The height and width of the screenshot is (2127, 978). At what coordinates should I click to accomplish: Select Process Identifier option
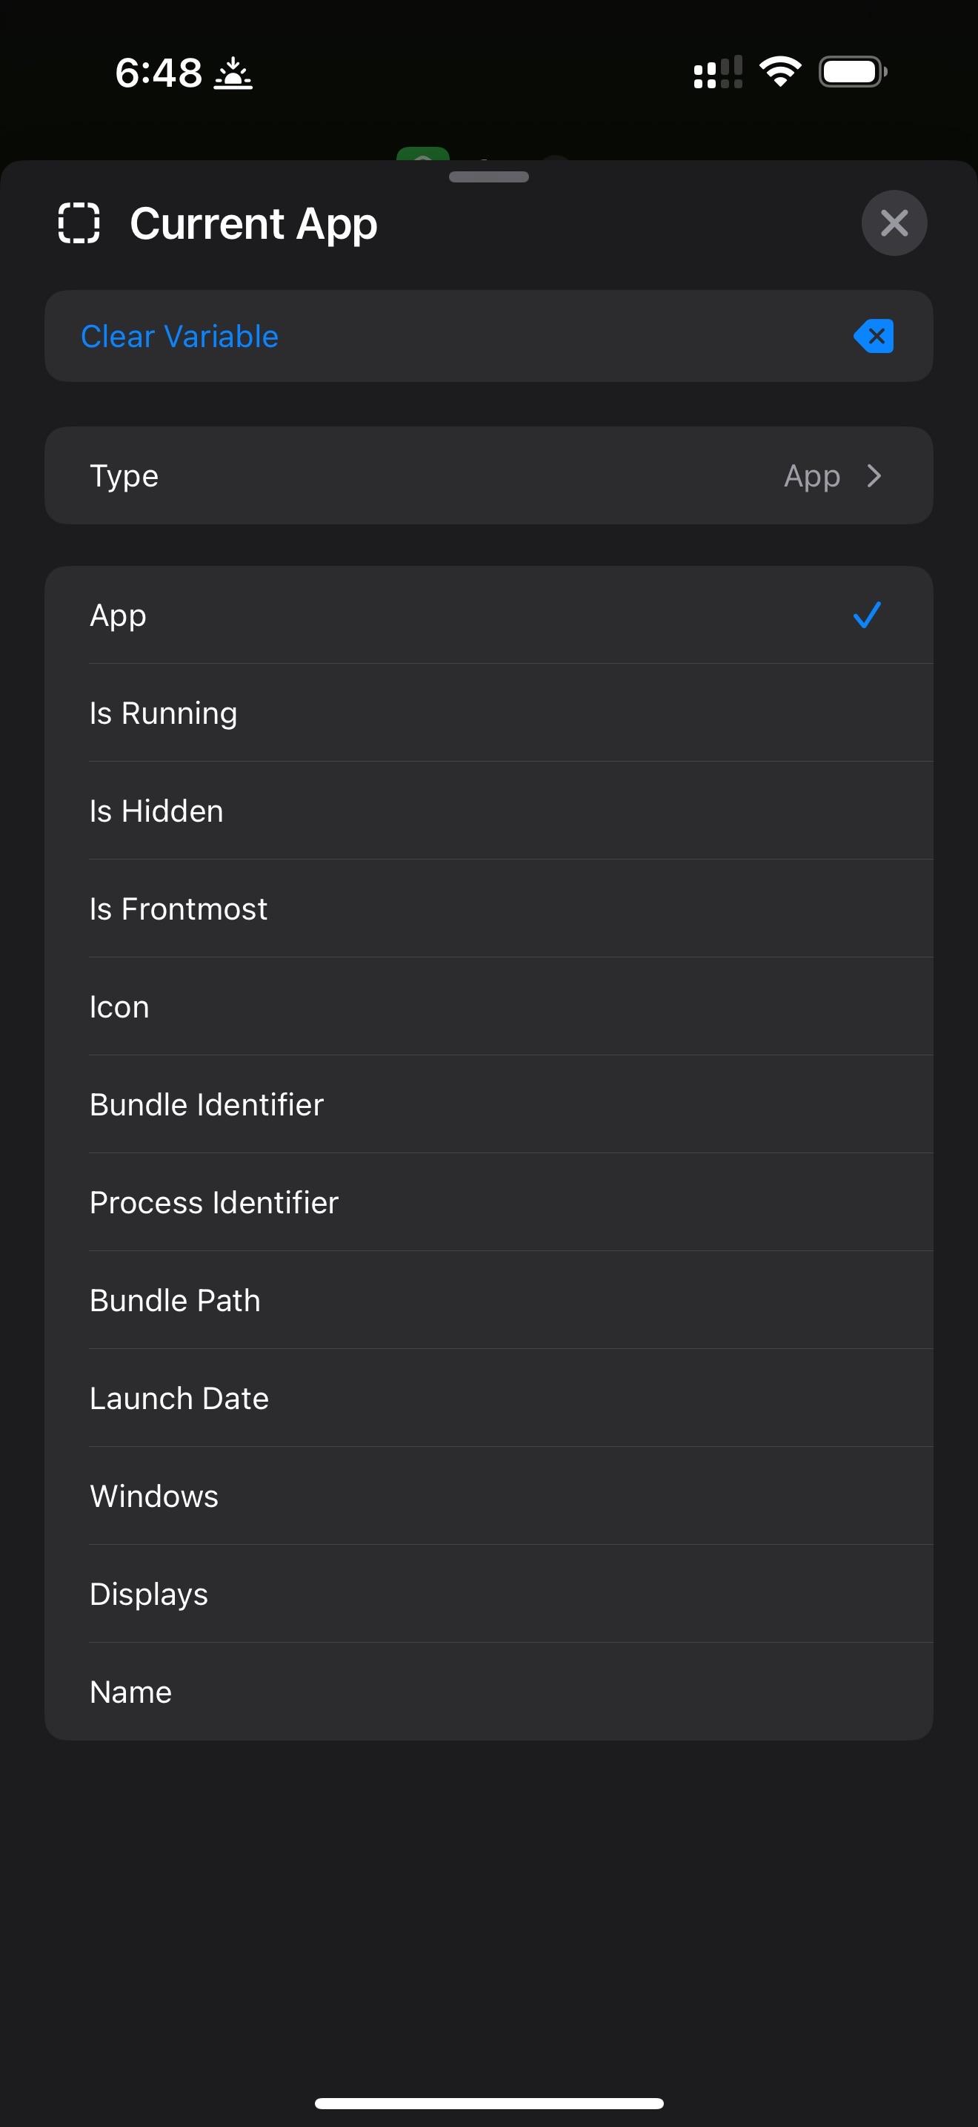click(x=213, y=1203)
